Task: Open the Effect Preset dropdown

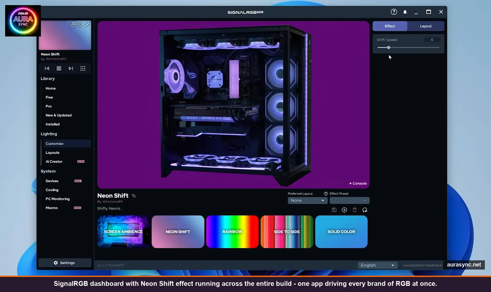Action: coord(349,200)
